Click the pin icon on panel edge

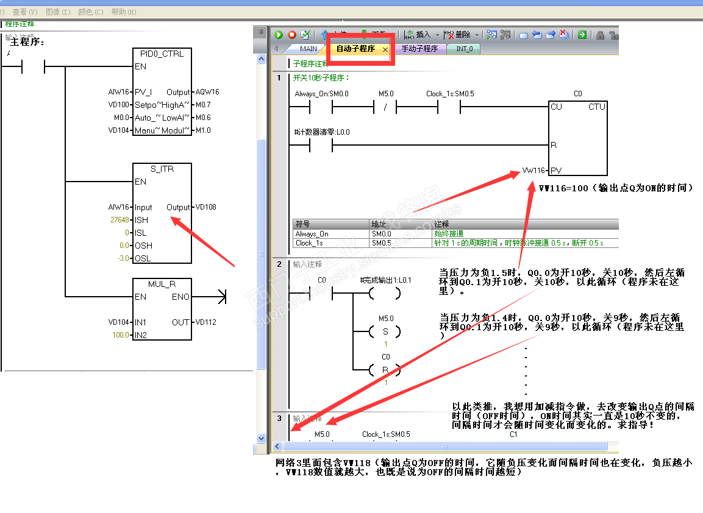260,32
